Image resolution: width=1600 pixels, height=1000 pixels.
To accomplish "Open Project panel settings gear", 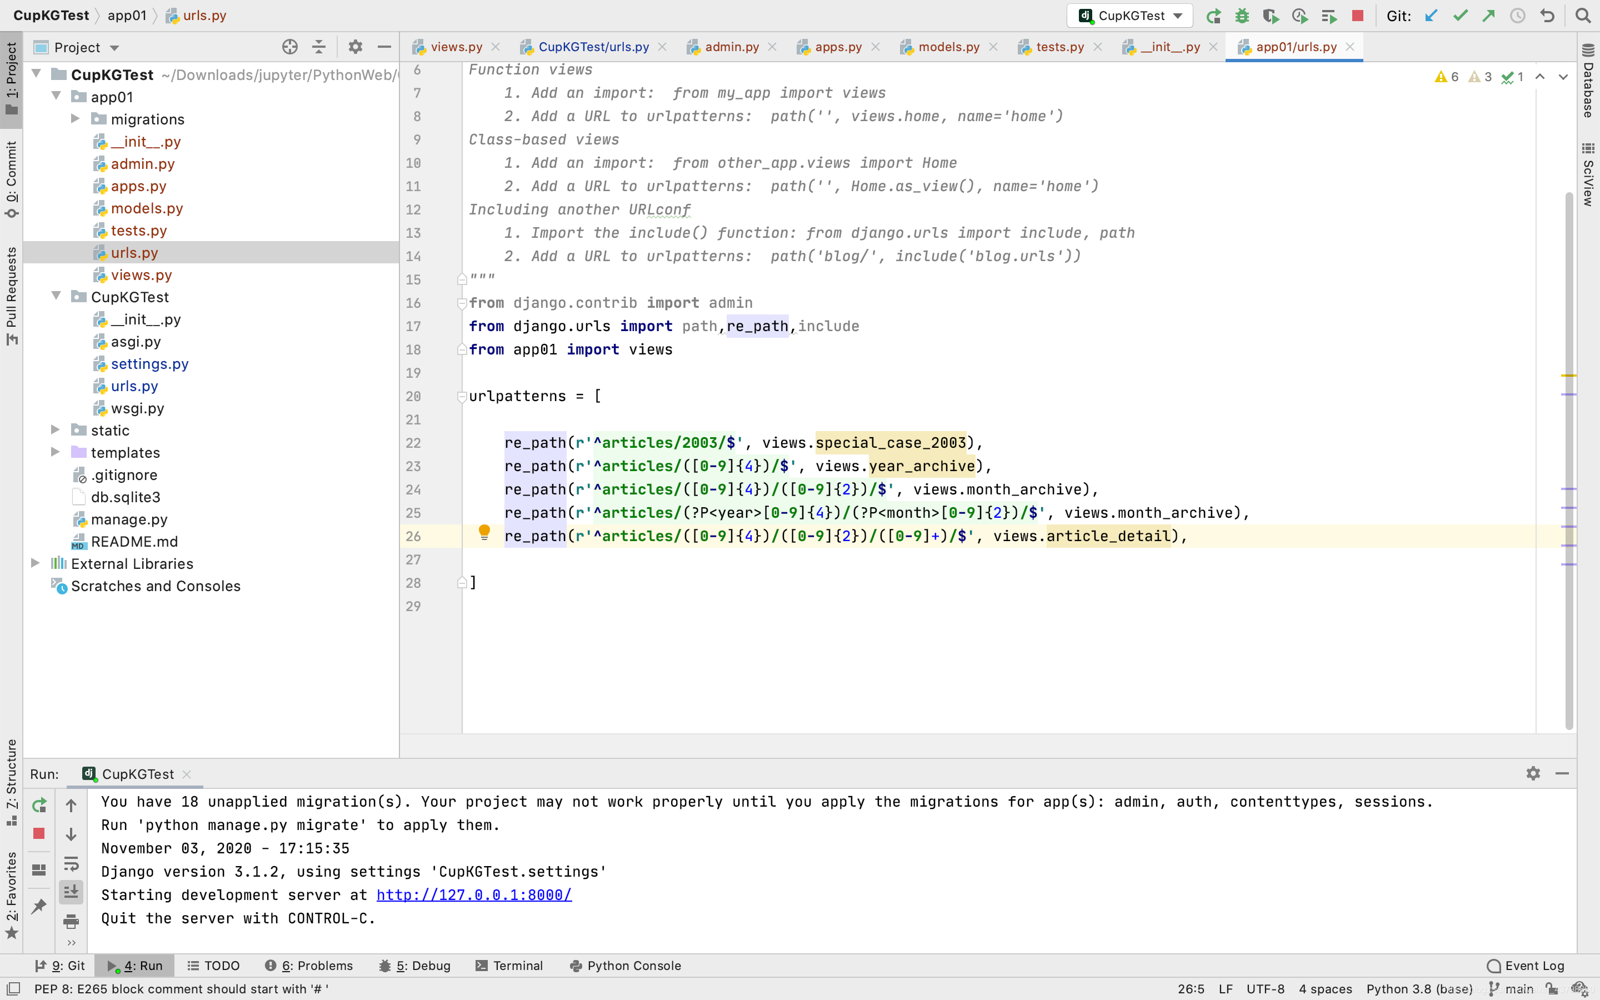I will 355,47.
